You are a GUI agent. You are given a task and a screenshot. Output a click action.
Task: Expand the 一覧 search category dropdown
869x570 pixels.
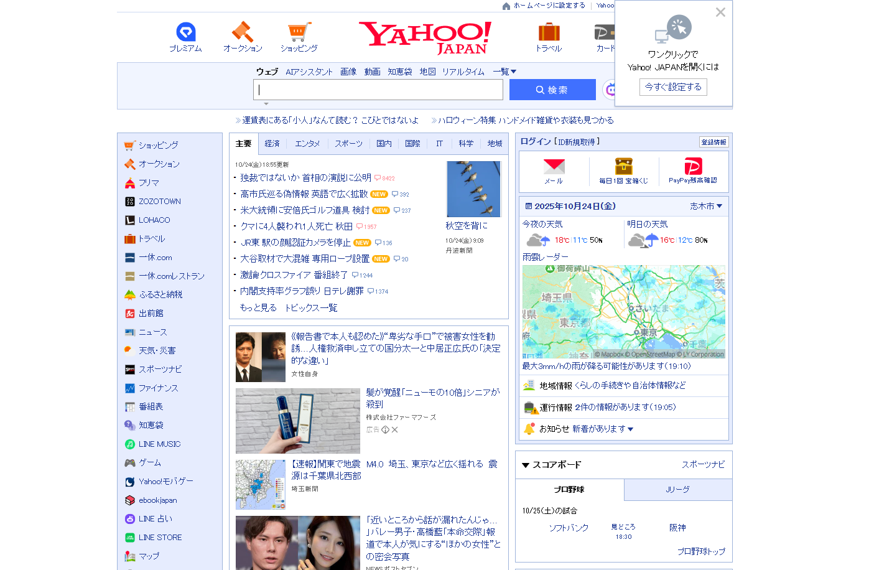pos(504,72)
